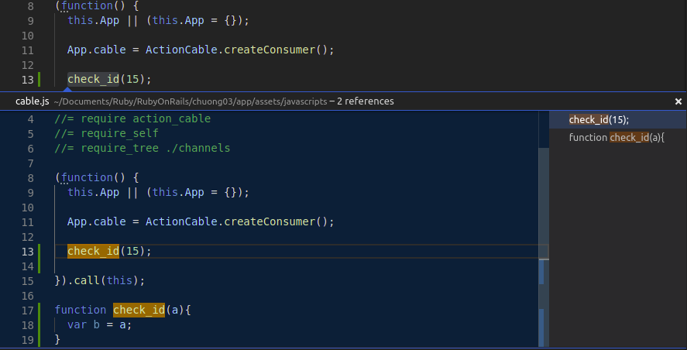Screen dimensions: 687x350
Task: Click line number 13 in top editor
Action: coord(27,79)
